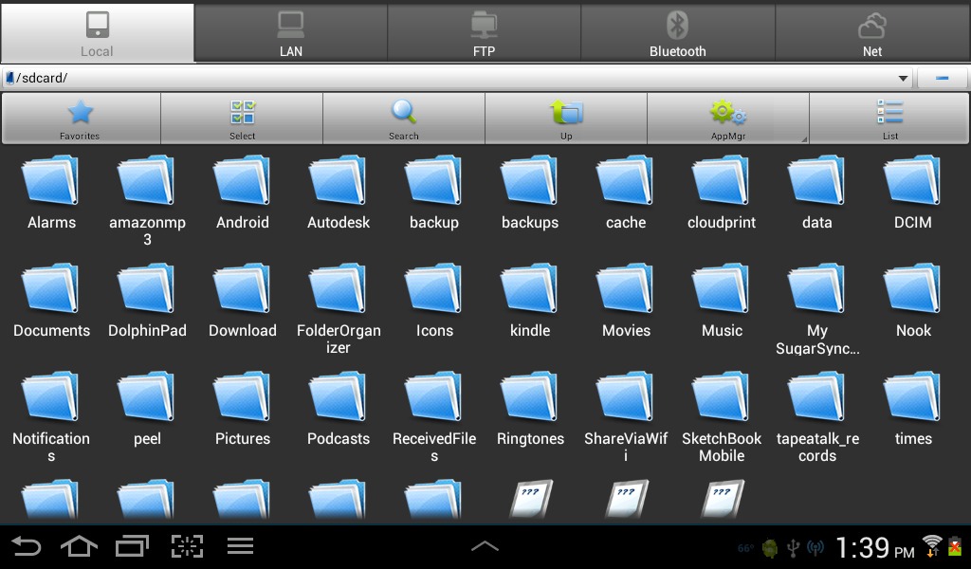Open the backups folder

530,192
